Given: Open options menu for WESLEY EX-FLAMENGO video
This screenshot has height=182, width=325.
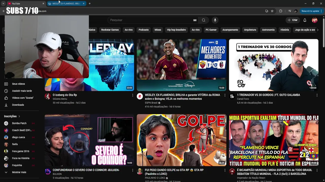Looking at the screenshot, I should [225, 95].
